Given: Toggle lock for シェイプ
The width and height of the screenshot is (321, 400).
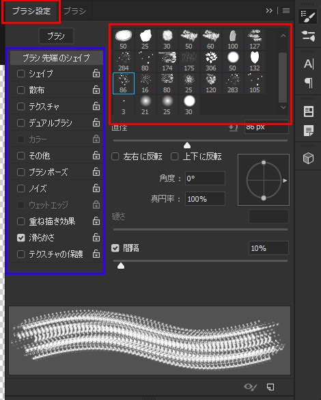Looking at the screenshot, I should tap(96, 73).
